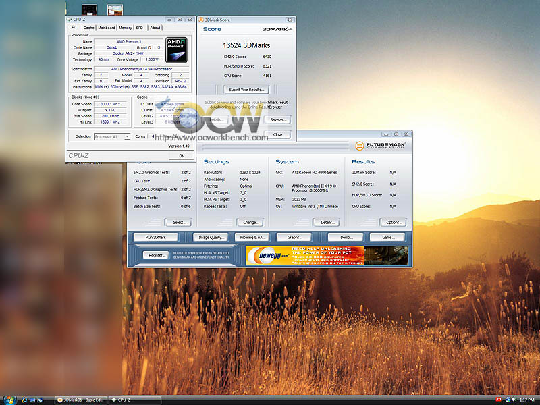The width and height of the screenshot is (540, 405).
Task: Click Select under the Tests section
Action: [x=178, y=223]
